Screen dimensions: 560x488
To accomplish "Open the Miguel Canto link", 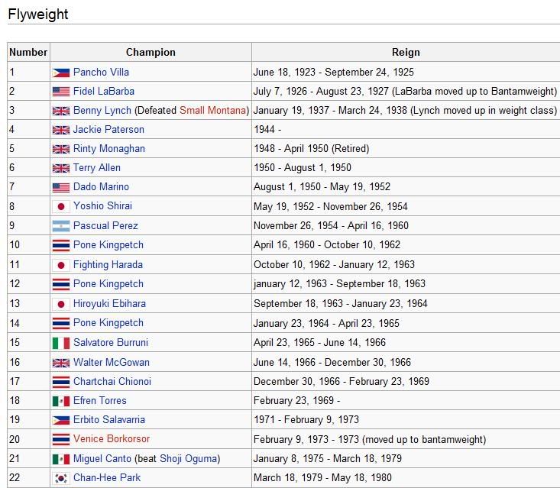I will (x=102, y=458).
